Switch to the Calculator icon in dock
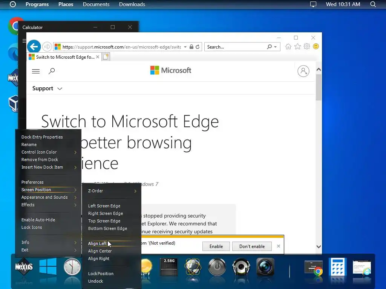 tap(337, 267)
